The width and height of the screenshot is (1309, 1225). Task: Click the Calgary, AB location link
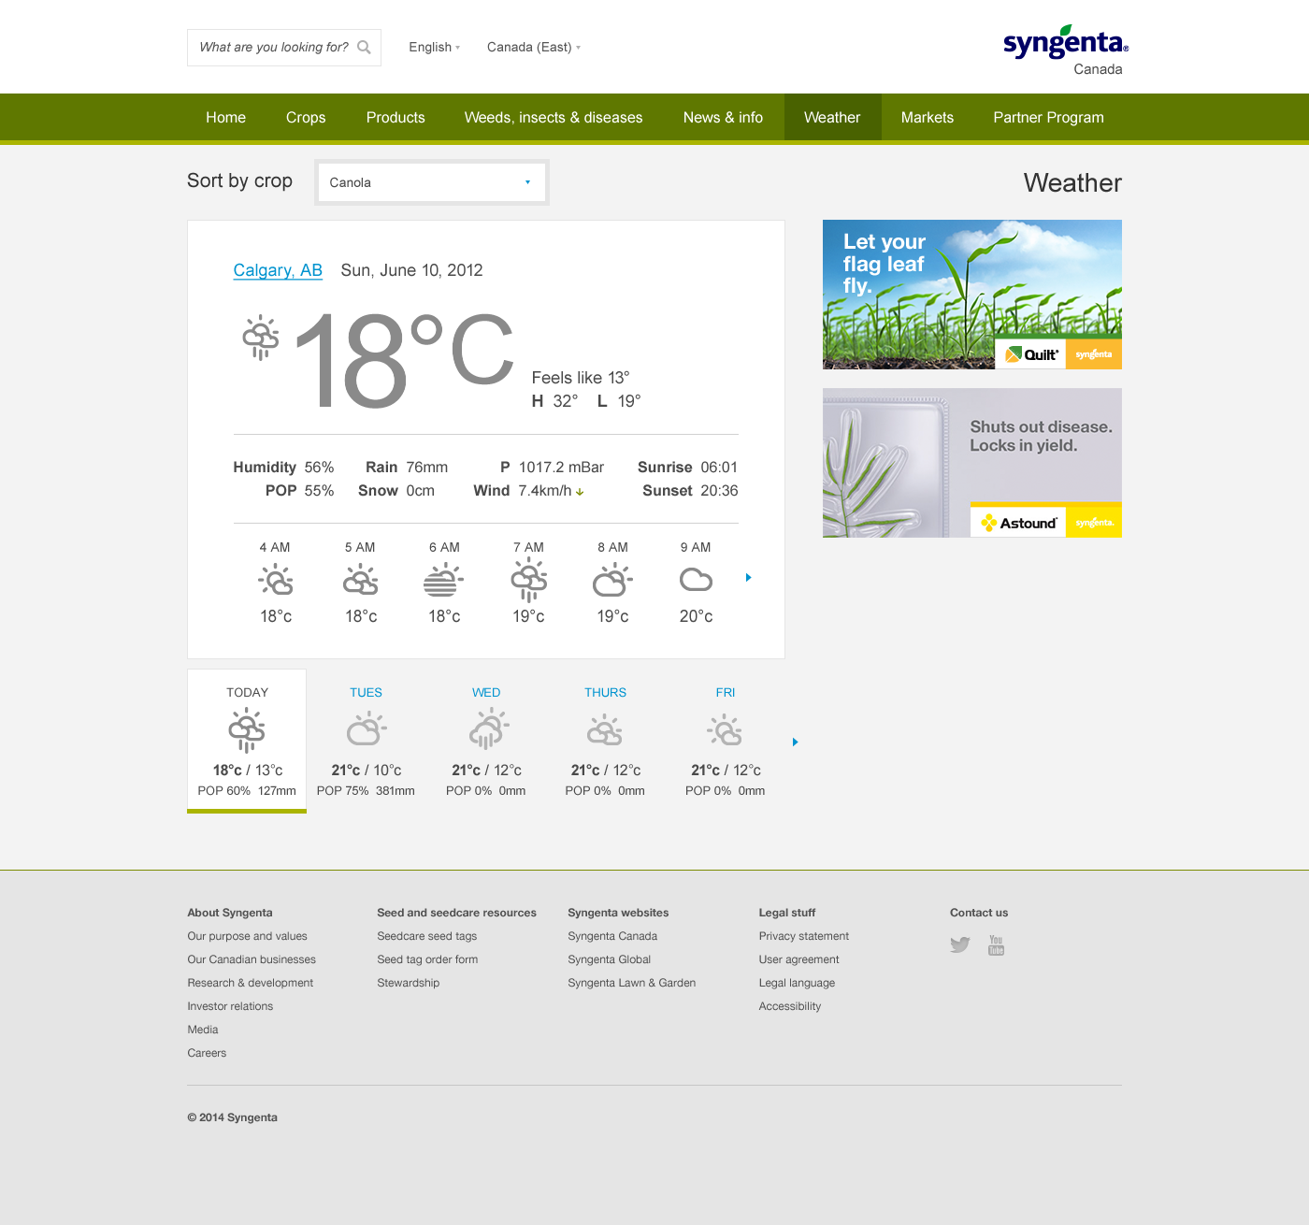point(278,270)
